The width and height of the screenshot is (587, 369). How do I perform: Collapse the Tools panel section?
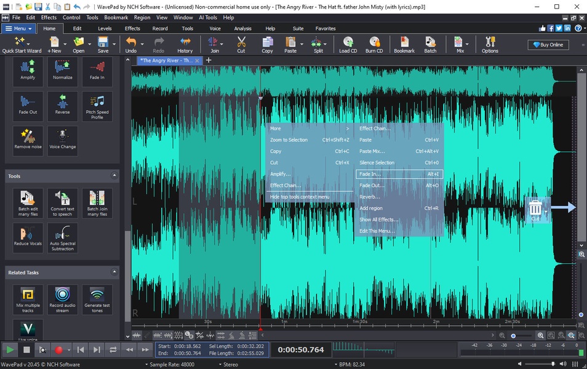(114, 176)
